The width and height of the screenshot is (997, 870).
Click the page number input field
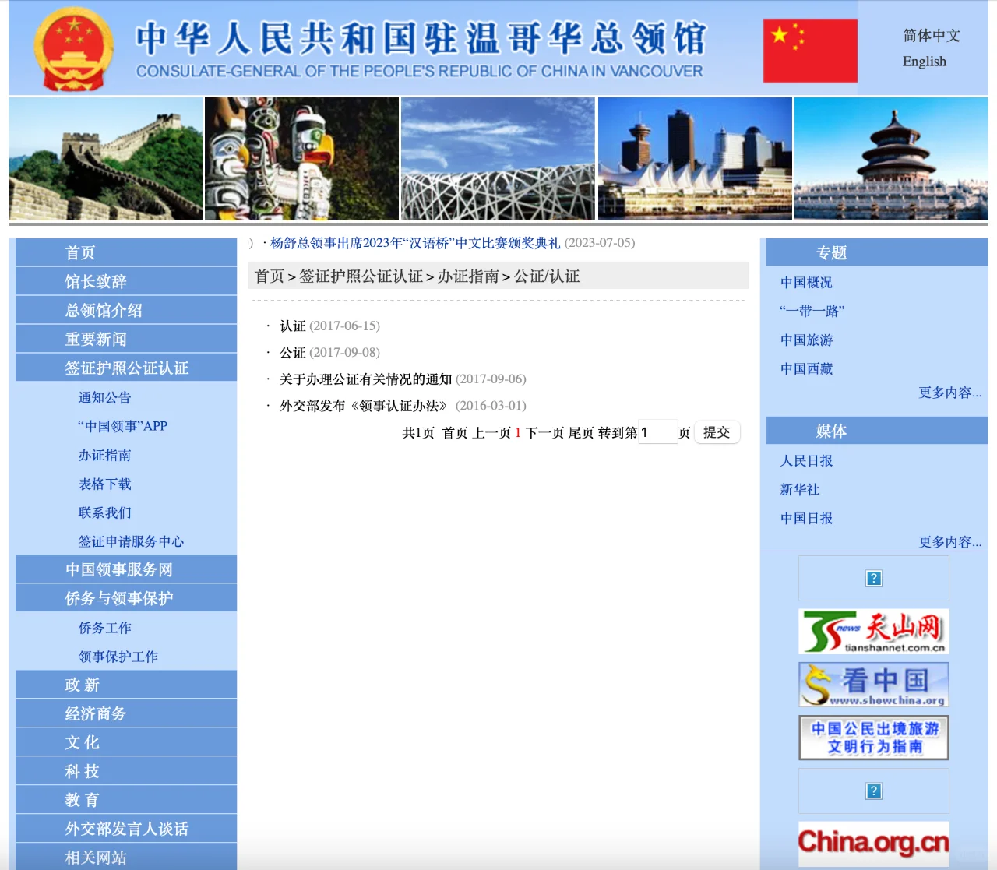(657, 432)
